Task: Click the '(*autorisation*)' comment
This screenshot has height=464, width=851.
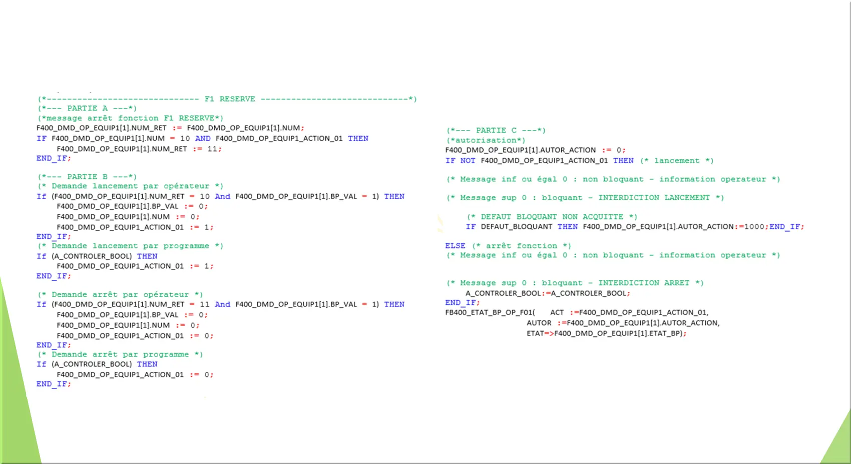Action: 486,140
